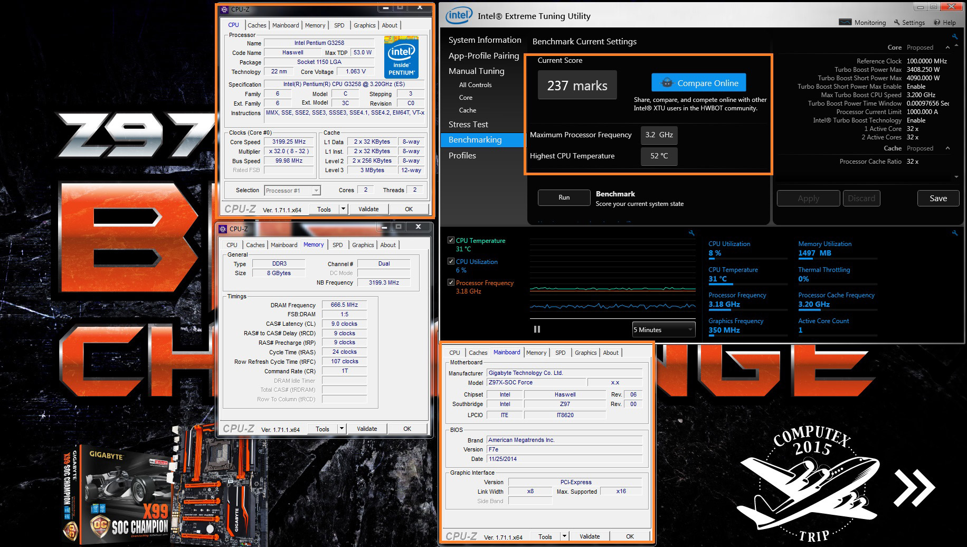967x547 pixels.
Task: Click the Compare Online button
Action: tap(699, 83)
